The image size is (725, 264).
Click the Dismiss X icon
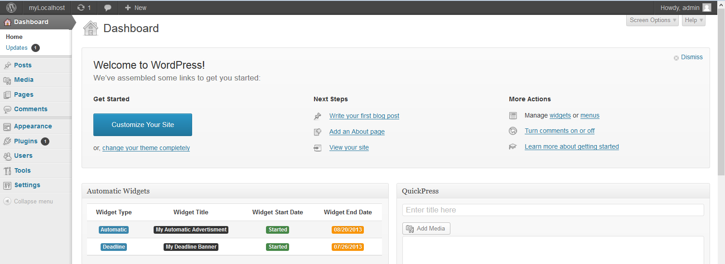pyautogui.click(x=676, y=58)
